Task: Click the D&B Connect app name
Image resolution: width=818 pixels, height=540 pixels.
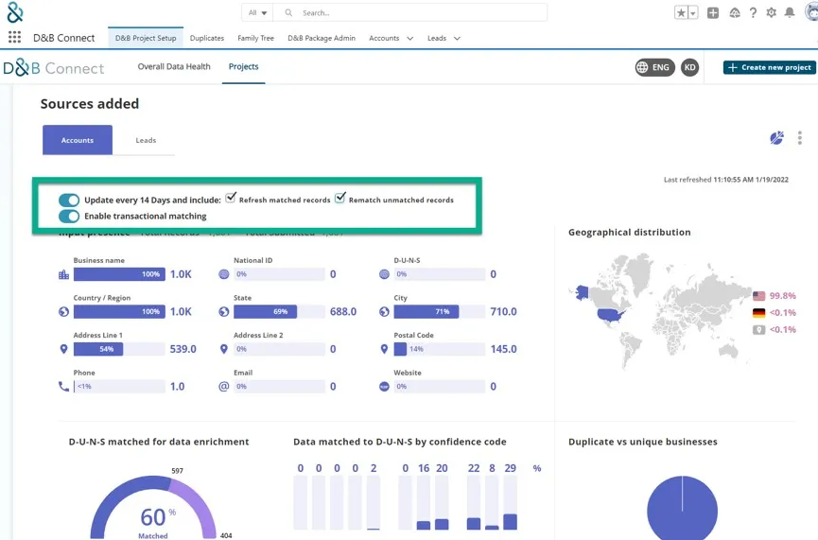Action: pyautogui.click(x=63, y=38)
